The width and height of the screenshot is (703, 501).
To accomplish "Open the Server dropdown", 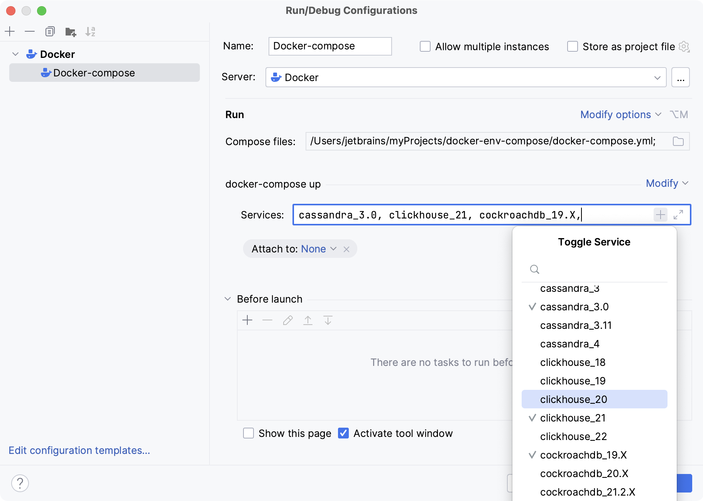I will (x=658, y=77).
